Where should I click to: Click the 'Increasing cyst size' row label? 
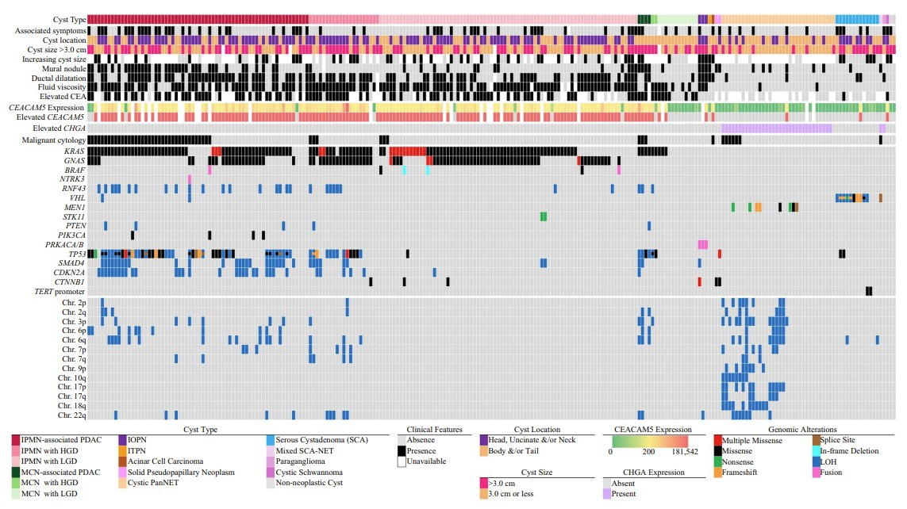54,59
